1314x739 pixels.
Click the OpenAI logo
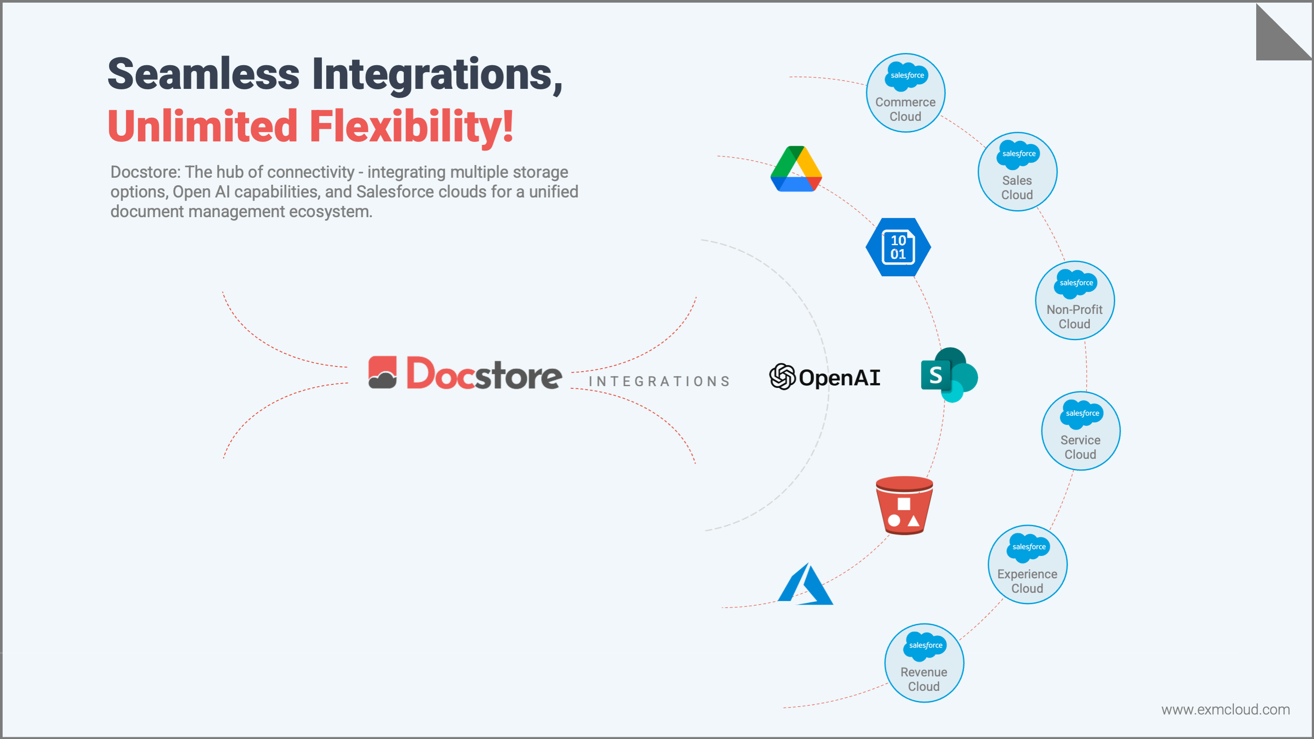pos(825,377)
